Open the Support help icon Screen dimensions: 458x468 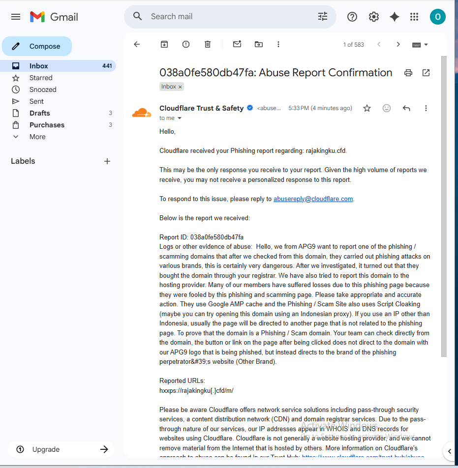(352, 17)
